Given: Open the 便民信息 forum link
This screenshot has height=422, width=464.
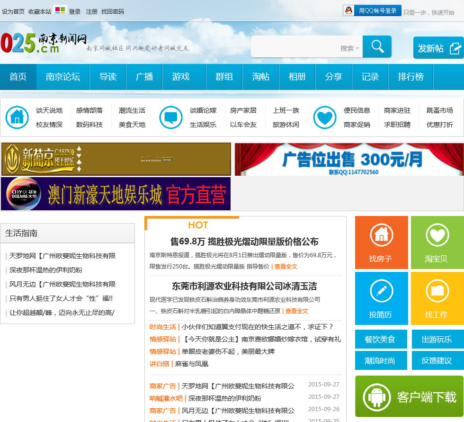Looking at the screenshot, I should [x=357, y=110].
